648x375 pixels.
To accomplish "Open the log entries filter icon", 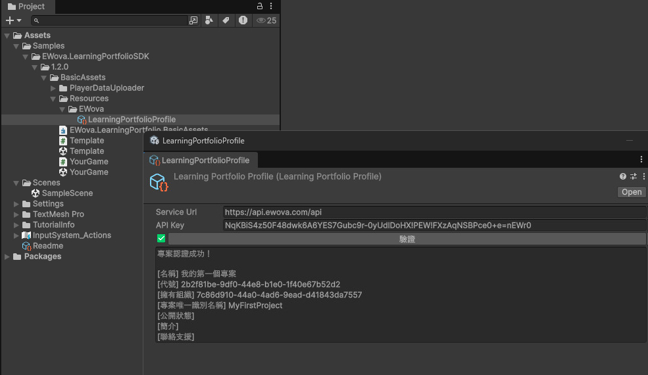I will coord(243,20).
